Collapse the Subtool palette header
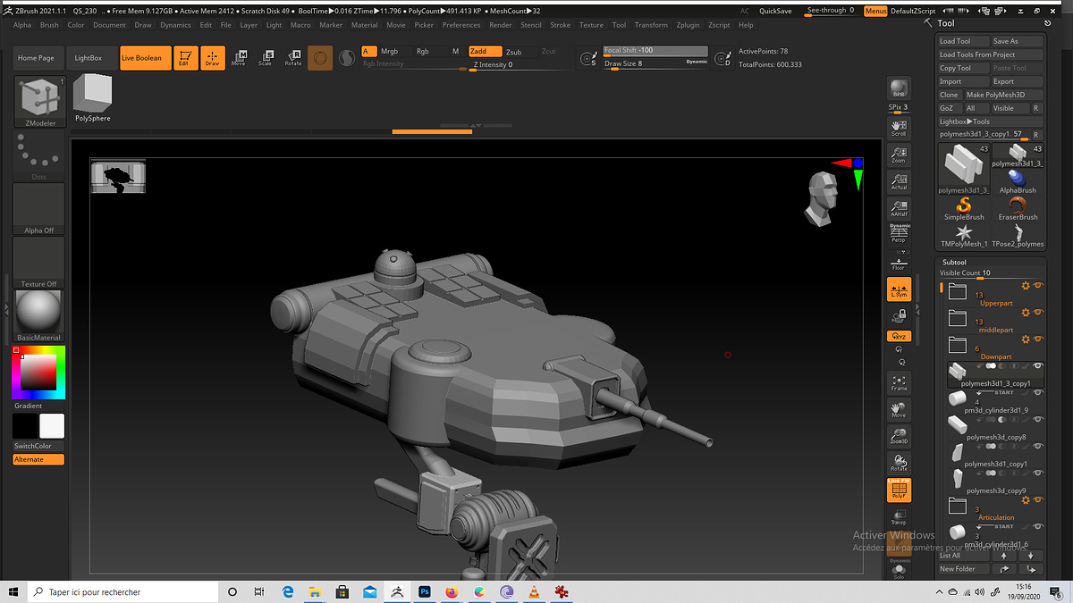1073x603 pixels. pos(954,262)
